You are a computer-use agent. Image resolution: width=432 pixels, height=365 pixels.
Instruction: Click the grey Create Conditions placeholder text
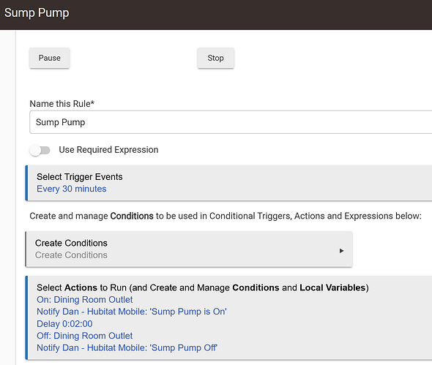[x=71, y=255]
